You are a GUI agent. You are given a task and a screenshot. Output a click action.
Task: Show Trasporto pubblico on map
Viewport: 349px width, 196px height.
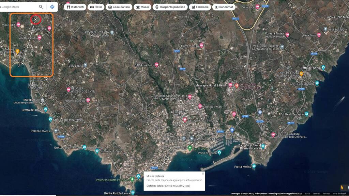pos(170,7)
